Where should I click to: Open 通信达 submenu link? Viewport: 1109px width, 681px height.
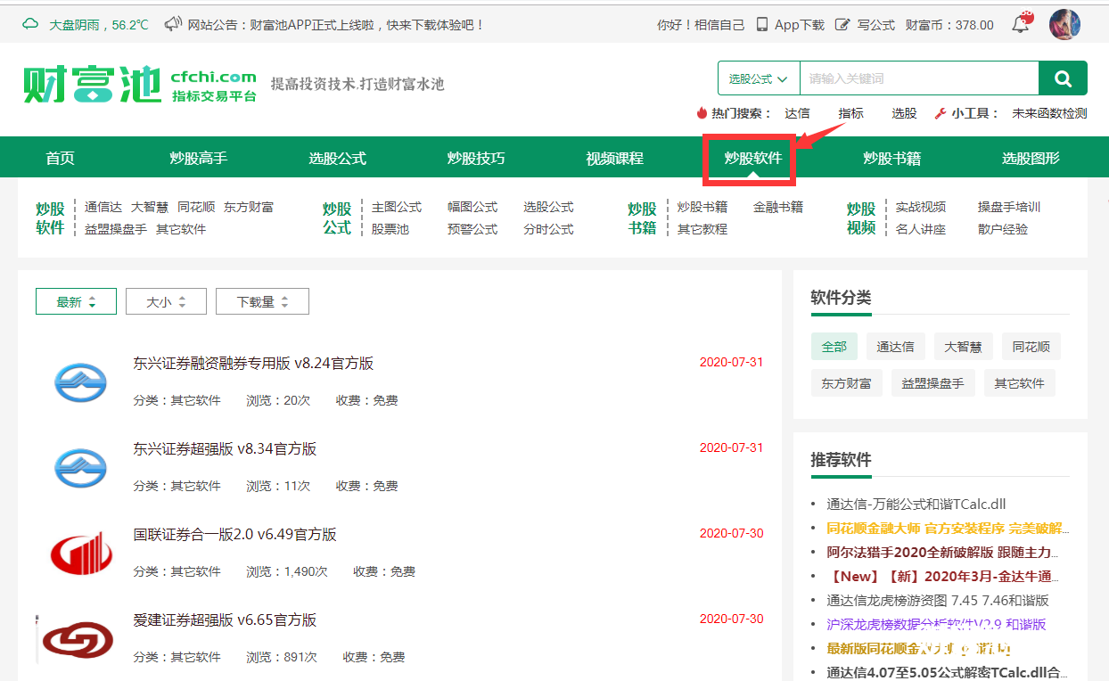pos(103,207)
